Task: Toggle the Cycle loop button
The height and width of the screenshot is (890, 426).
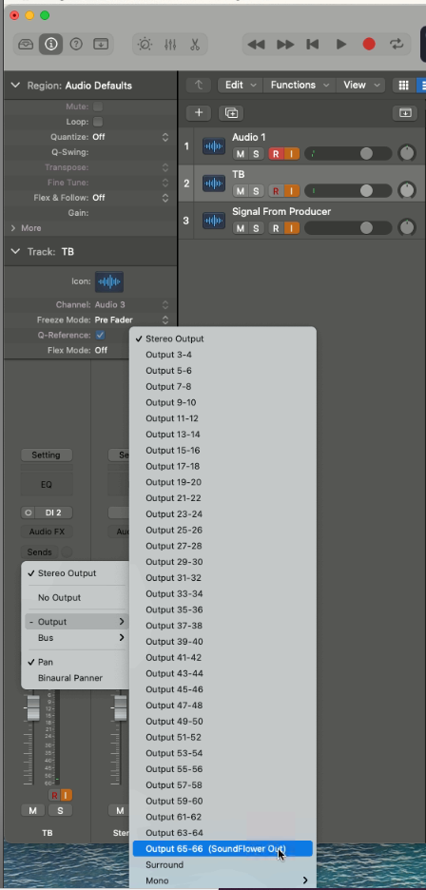Action: (397, 44)
